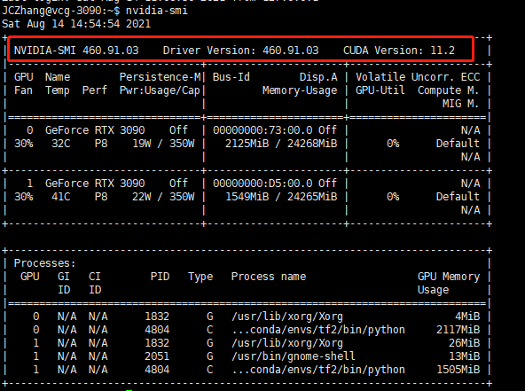This screenshot has height=391, width=525.
Task: Click 'Volatile Uncorr. ECC' header
Action: click(x=418, y=77)
